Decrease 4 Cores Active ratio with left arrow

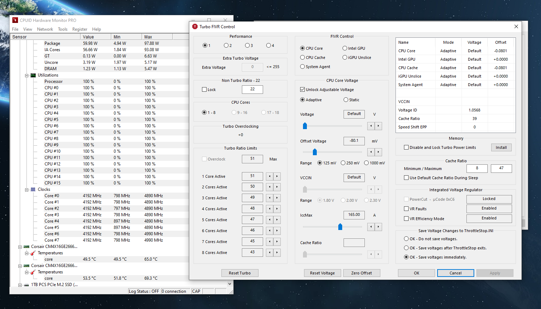(270, 209)
